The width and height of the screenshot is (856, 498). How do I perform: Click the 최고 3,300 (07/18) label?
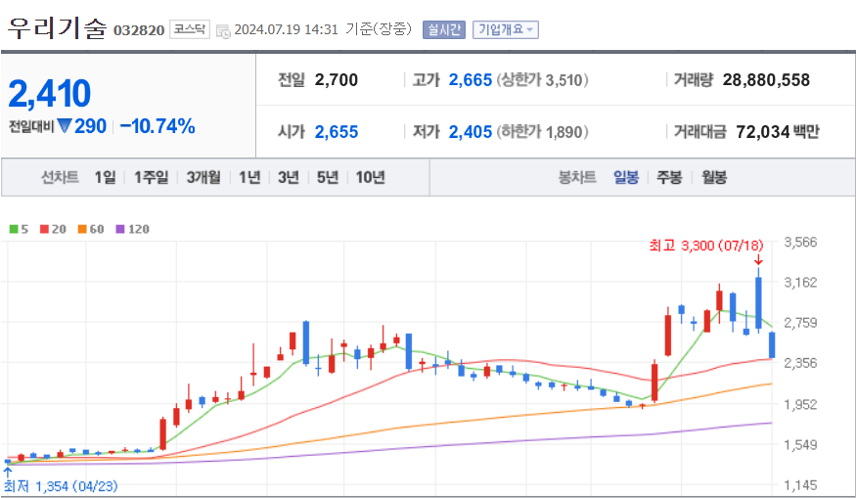pyautogui.click(x=706, y=246)
